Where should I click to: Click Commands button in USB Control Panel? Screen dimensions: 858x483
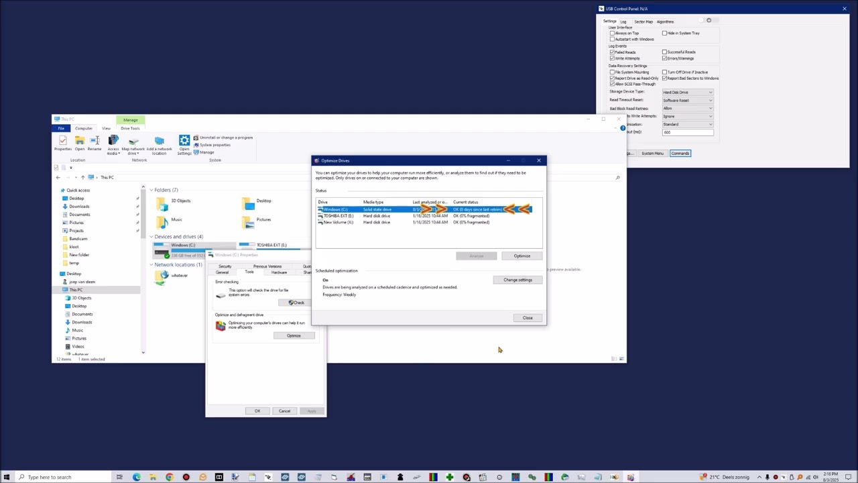680,154
